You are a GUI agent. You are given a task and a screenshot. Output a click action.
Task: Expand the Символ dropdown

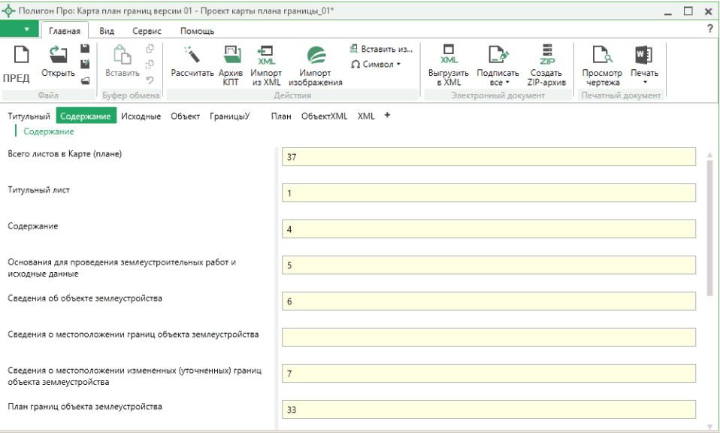pos(376,65)
